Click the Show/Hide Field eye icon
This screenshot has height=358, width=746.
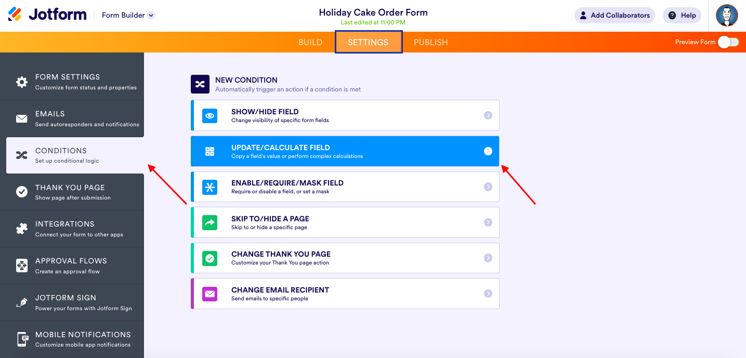210,115
